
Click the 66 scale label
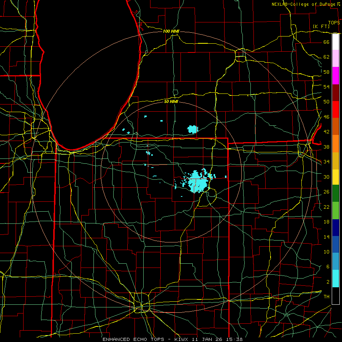326,42
